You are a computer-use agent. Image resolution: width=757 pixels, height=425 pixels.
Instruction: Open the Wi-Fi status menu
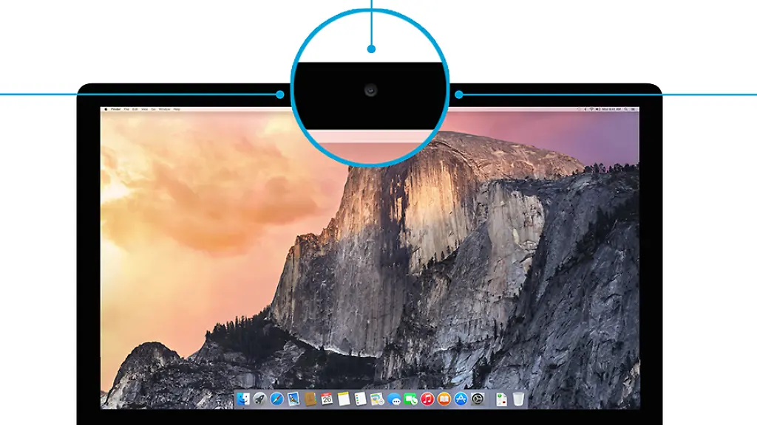(x=591, y=109)
